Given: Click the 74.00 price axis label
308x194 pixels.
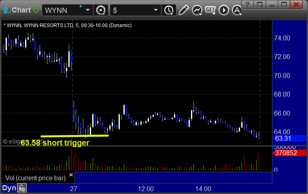Looking at the screenshot, I should pos(282,38).
